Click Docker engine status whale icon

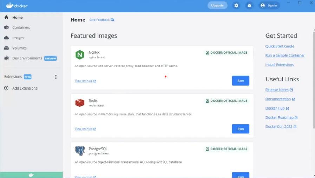(x=31, y=175)
